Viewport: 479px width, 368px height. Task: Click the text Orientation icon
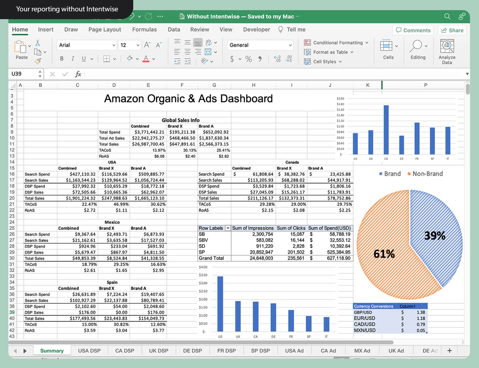(204, 61)
